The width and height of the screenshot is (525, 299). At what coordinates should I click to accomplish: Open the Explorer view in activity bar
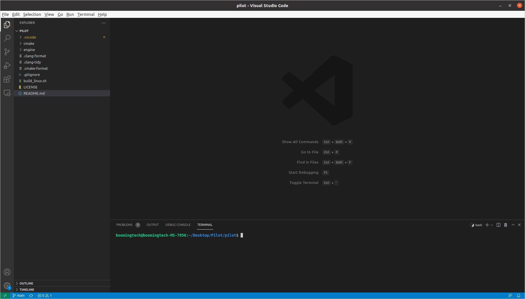click(x=7, y=25)
